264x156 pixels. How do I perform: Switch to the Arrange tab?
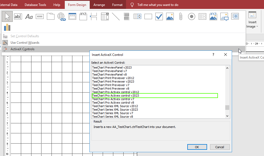tap(99, 5)
